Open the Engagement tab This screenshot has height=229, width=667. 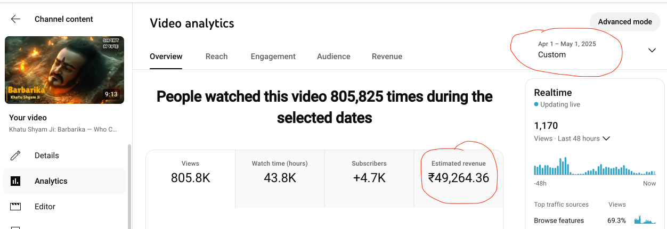[x=273, y=56]
